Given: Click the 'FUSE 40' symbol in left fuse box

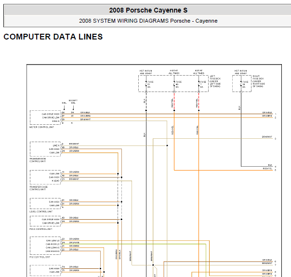Looking at the screenshot, I should pyautogui.click(x=174, y=84).
